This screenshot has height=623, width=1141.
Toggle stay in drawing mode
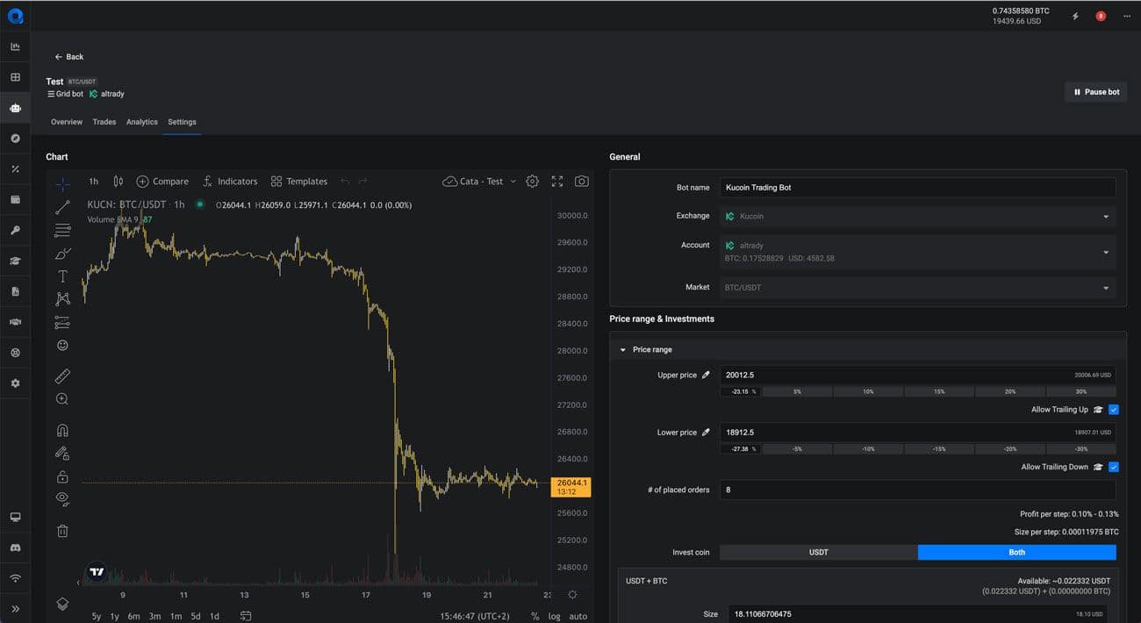(62, 454)
